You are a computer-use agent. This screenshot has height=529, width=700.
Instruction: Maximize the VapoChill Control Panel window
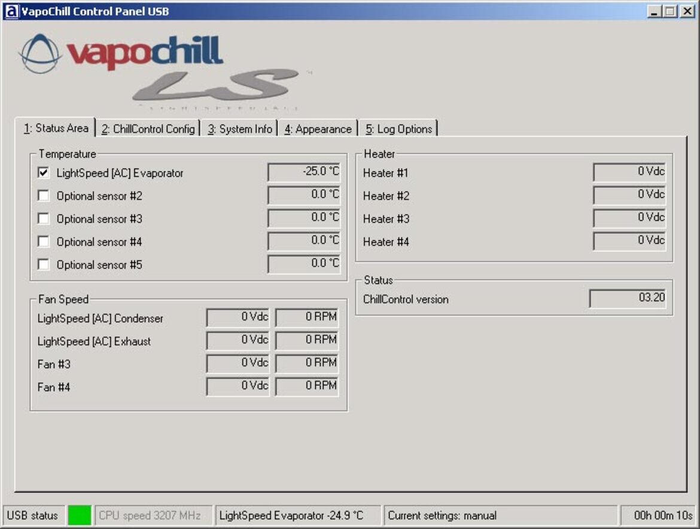click(669, 11)
